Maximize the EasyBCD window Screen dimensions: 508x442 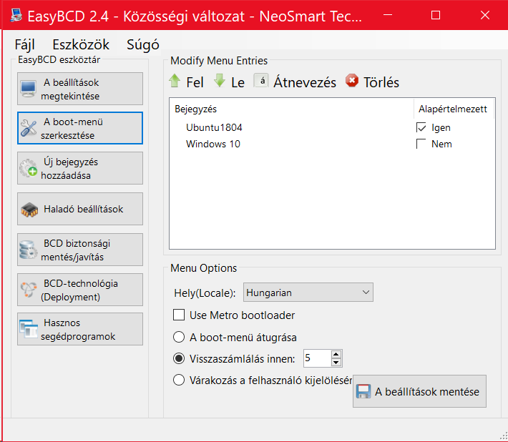tap(436, 15)
